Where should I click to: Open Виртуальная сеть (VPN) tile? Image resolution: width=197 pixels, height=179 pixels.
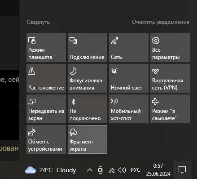click(x=170, y=78)
